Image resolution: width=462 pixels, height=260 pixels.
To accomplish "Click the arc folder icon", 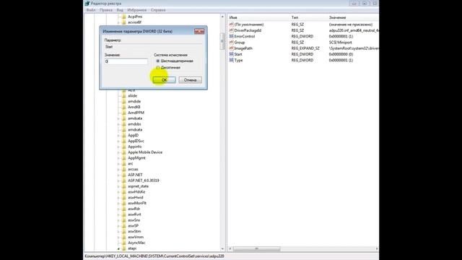I will [x=124, y=164].
